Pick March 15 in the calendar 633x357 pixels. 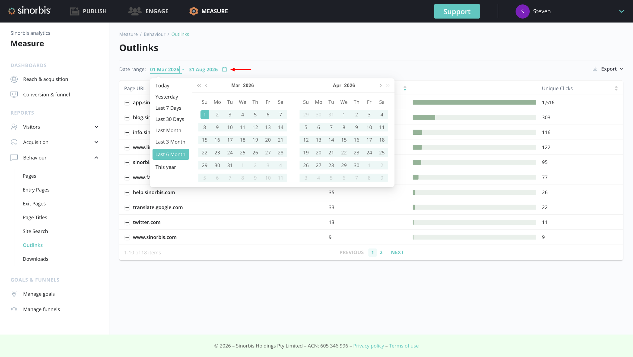click(x=205, y=140)
